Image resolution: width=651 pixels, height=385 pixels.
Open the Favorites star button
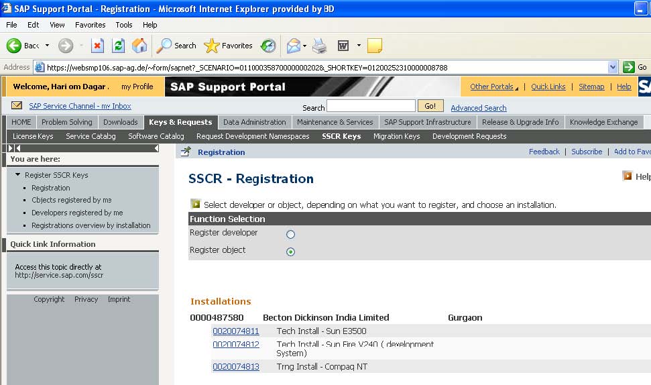click(228, 46)
